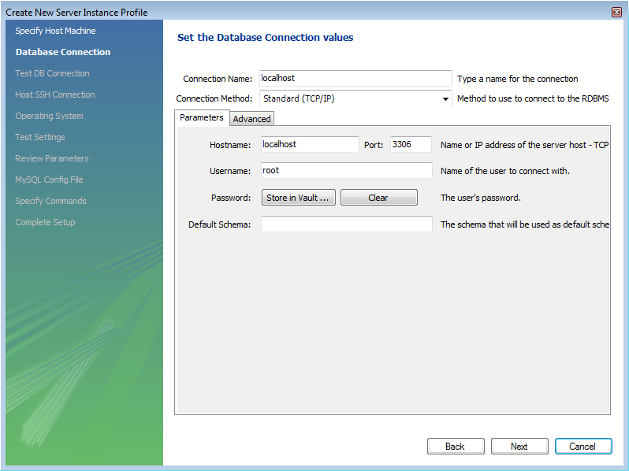The height and width of the screenshot is (471, 629).
Task: Click the 'The schema that will be used' hint
Action: click(525, 224)
